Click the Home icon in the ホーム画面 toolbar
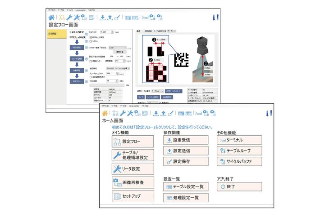Image resolution: width=320 pixels, height=213 pixels. tap(105, 114)
